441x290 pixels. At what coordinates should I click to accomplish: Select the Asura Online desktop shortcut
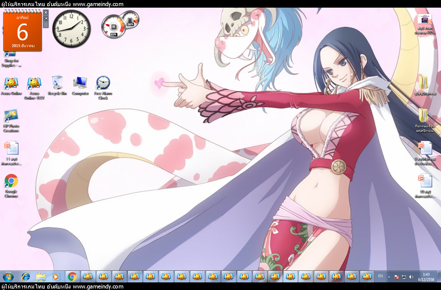click(11, 86)
